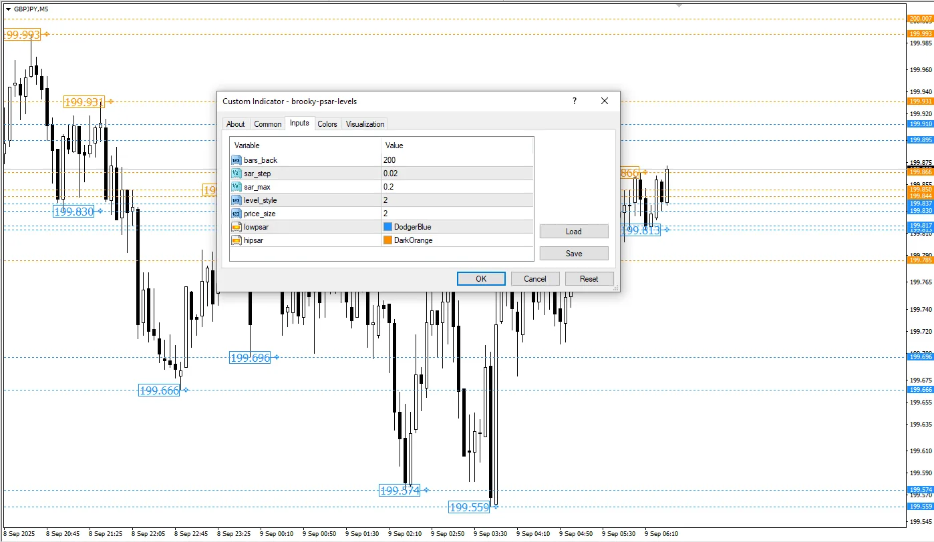Click the Value column header
This screenshot has width=934, height=542.
(x=457, y=146)
